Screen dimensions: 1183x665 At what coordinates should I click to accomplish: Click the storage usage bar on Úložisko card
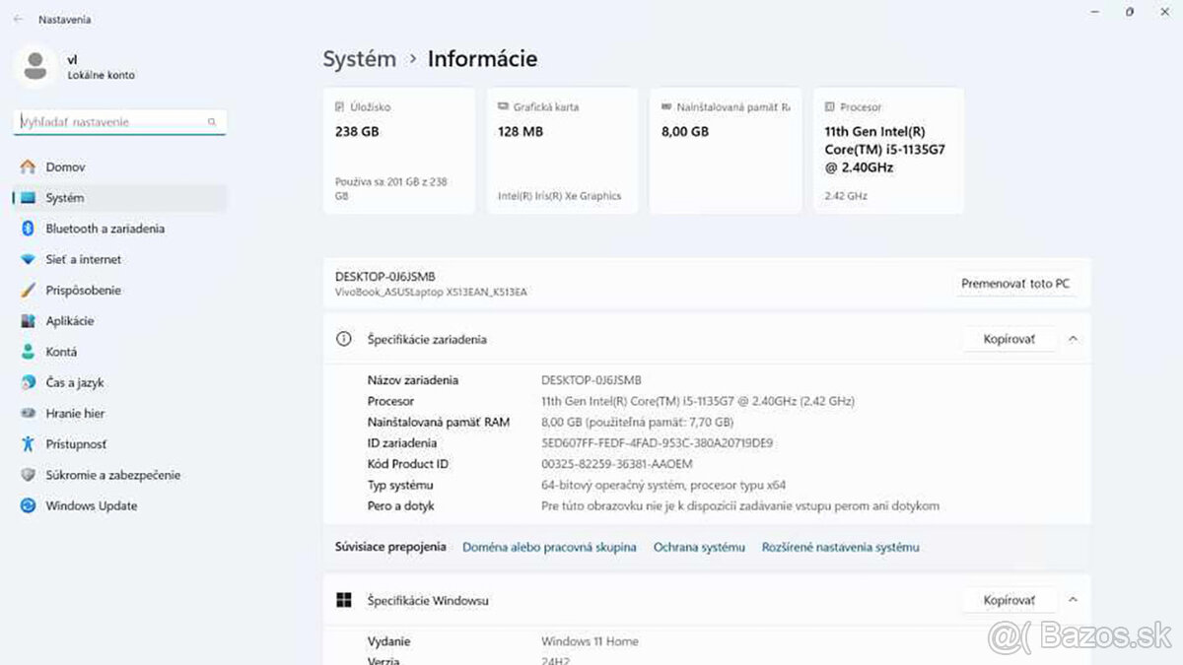tap(394, 163)
